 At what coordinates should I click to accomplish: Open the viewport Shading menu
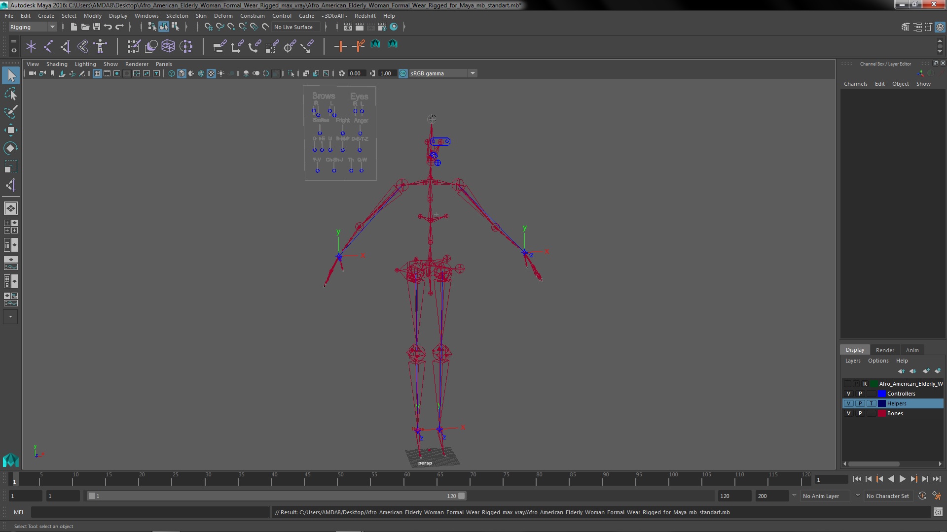coord(57,64)
